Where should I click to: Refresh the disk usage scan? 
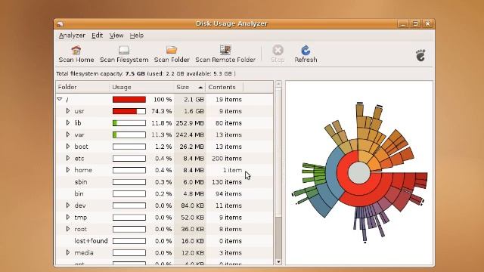[306, 54]
